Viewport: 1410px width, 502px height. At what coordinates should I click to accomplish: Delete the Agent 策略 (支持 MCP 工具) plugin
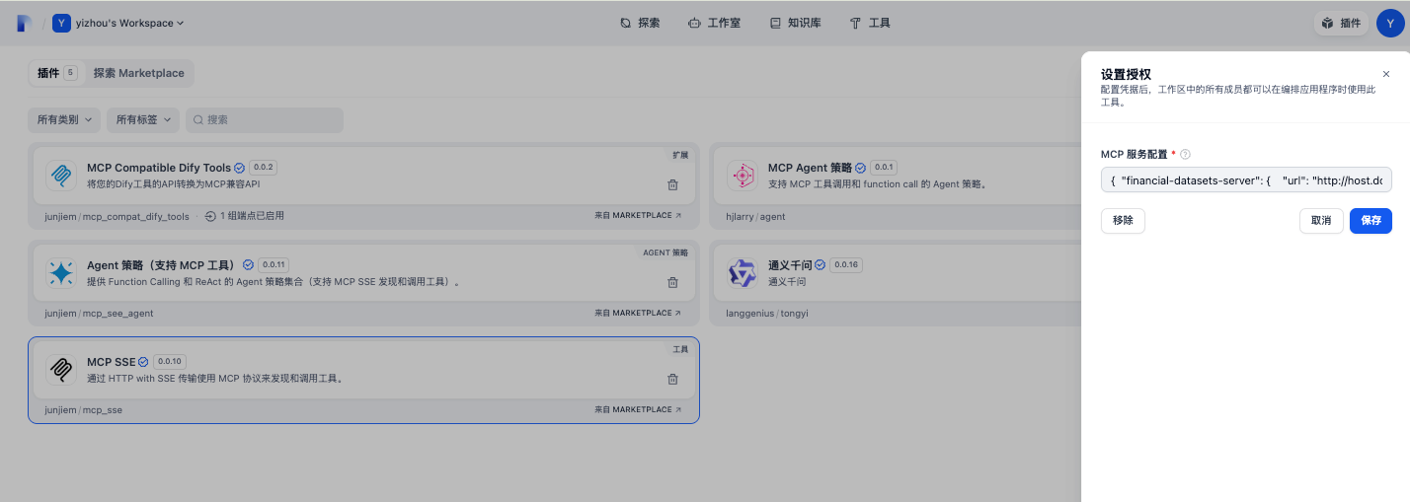[x=672, y=282]
